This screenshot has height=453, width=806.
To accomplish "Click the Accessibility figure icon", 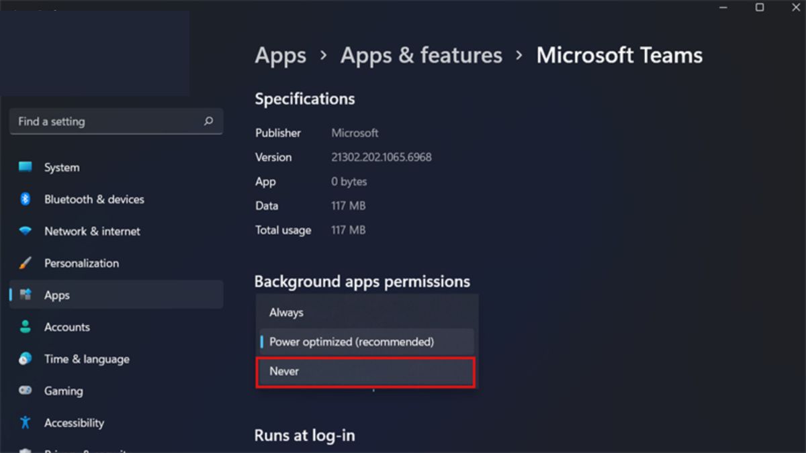I will (x=26, y=423).
